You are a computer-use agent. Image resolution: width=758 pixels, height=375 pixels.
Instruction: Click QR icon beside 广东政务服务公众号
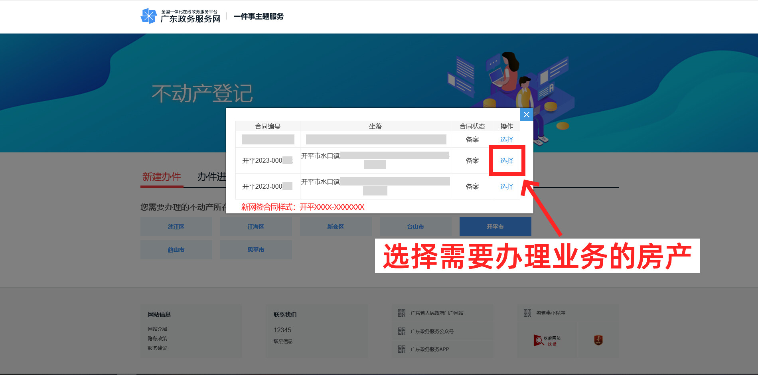click(x=401, y=331)
